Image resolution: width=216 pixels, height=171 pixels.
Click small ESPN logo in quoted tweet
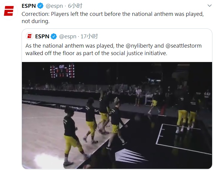point(29,37)
